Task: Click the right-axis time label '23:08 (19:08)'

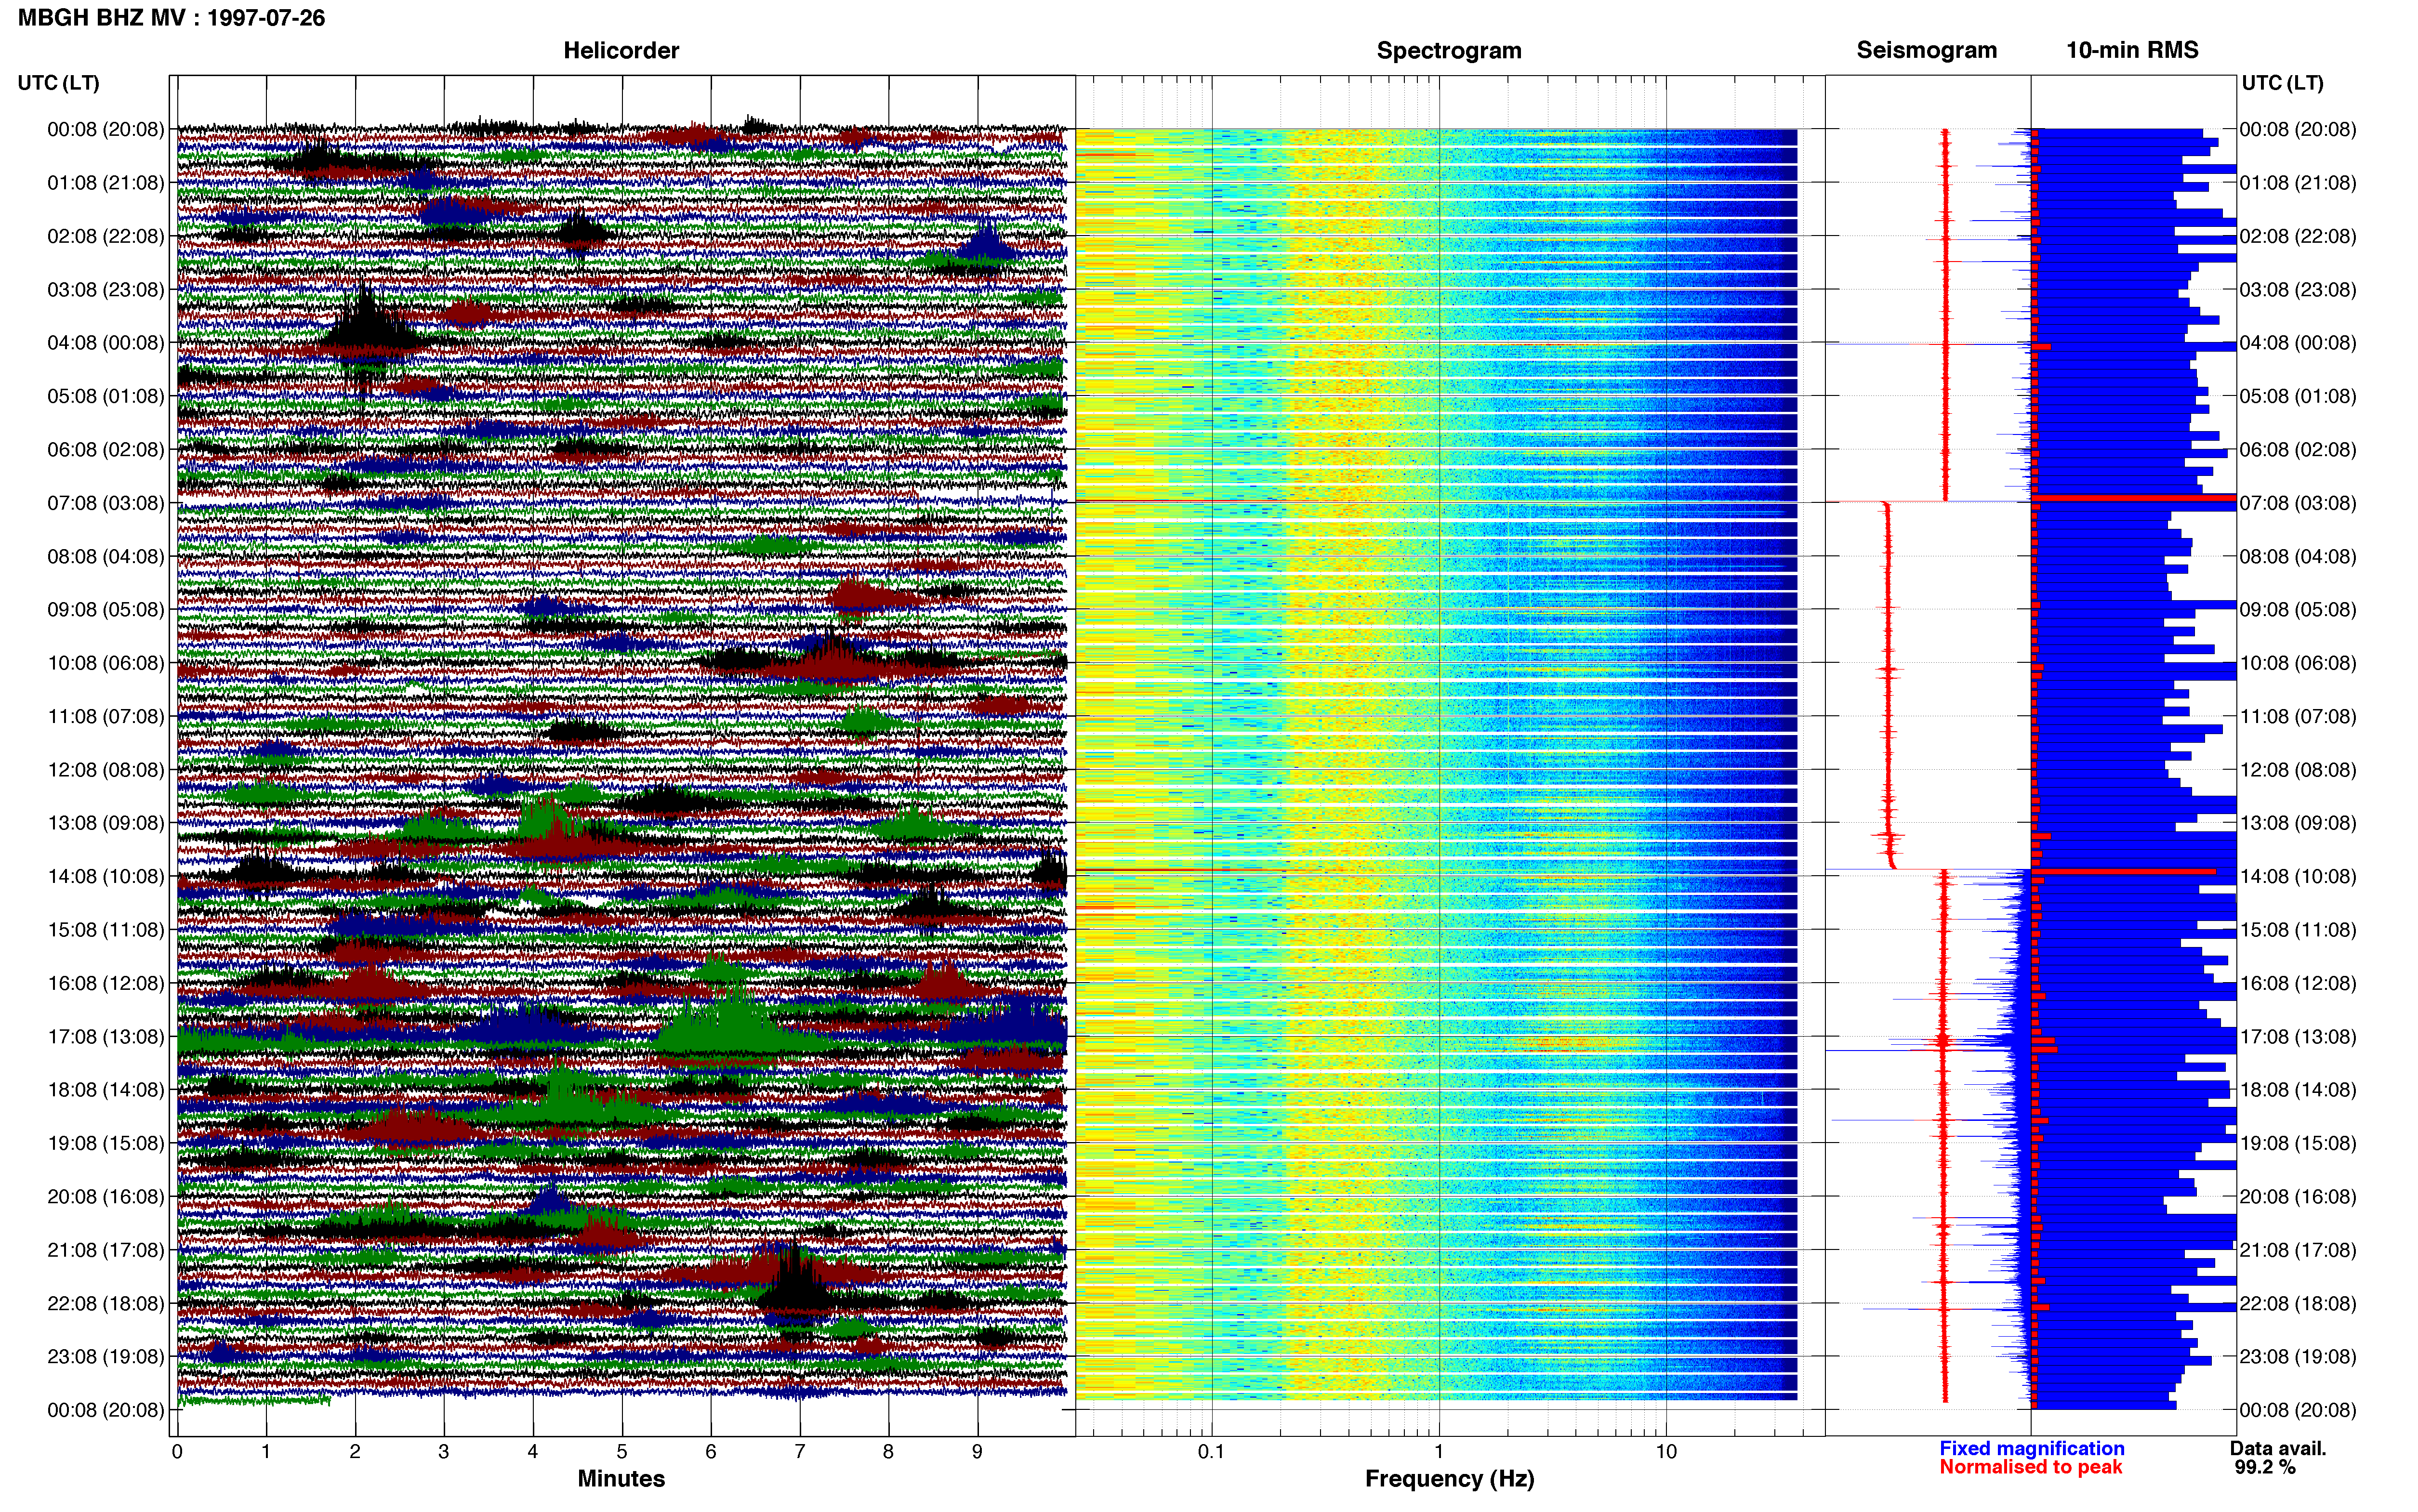Action: click(x=2298, y=1357)
